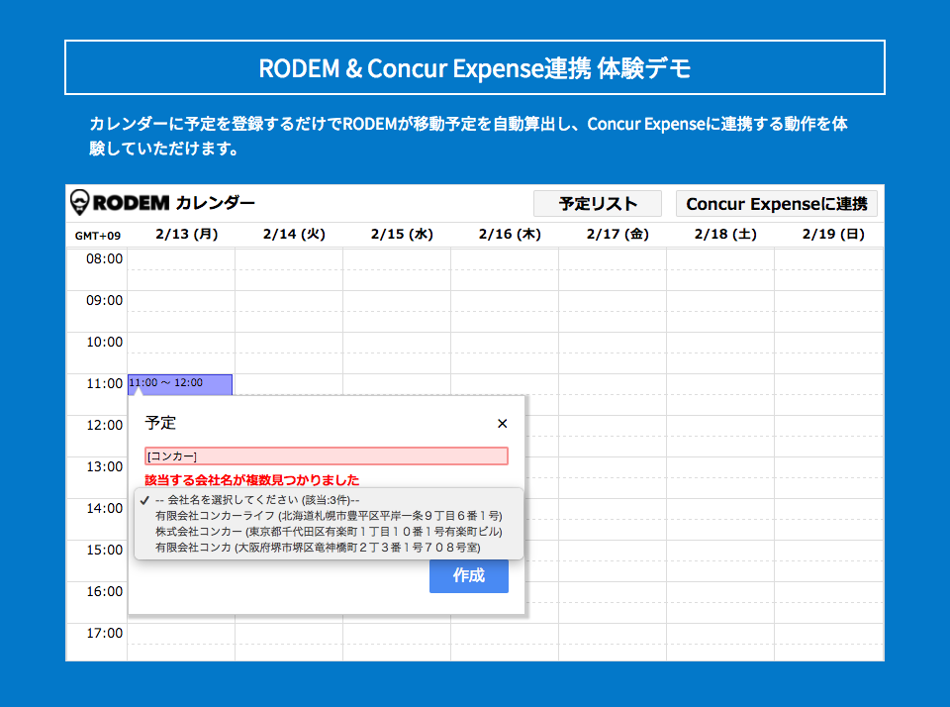This screenshot has width=950, height=707.
Task: Choose 有限会社コンカーライフ from the list
Action: point(329,516)
